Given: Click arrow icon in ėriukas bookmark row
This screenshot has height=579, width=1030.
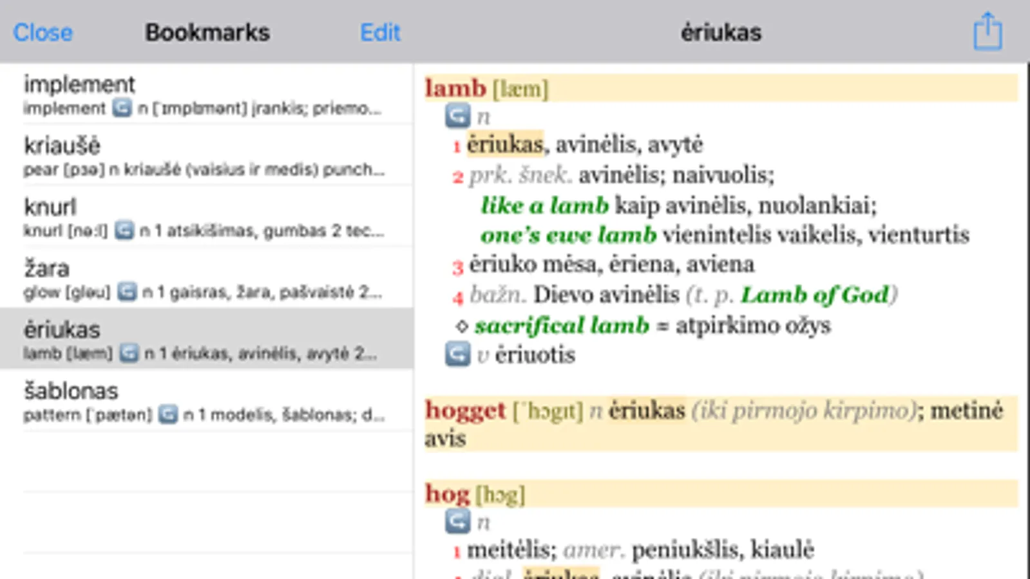Looking at the screenshot, I should (129, 353).
